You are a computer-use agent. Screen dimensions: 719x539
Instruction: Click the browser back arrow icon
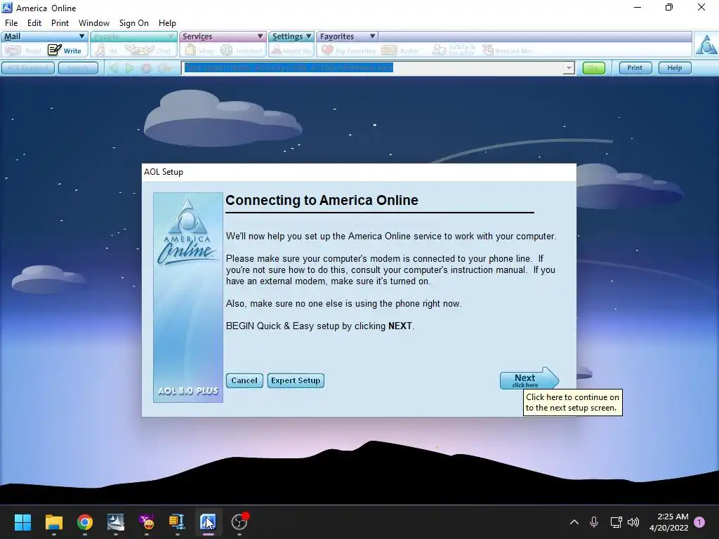coord(113,68)
